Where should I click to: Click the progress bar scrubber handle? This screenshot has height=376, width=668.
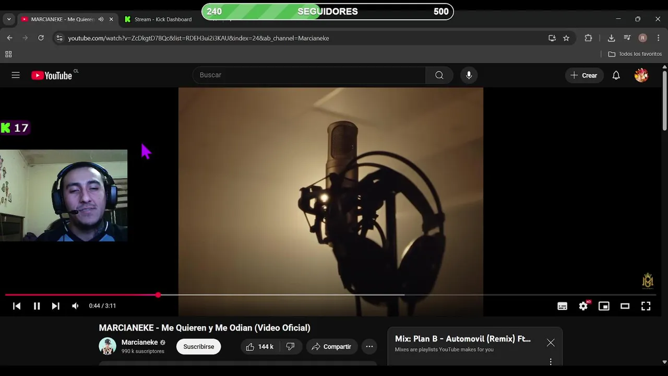tap(158, 295)
